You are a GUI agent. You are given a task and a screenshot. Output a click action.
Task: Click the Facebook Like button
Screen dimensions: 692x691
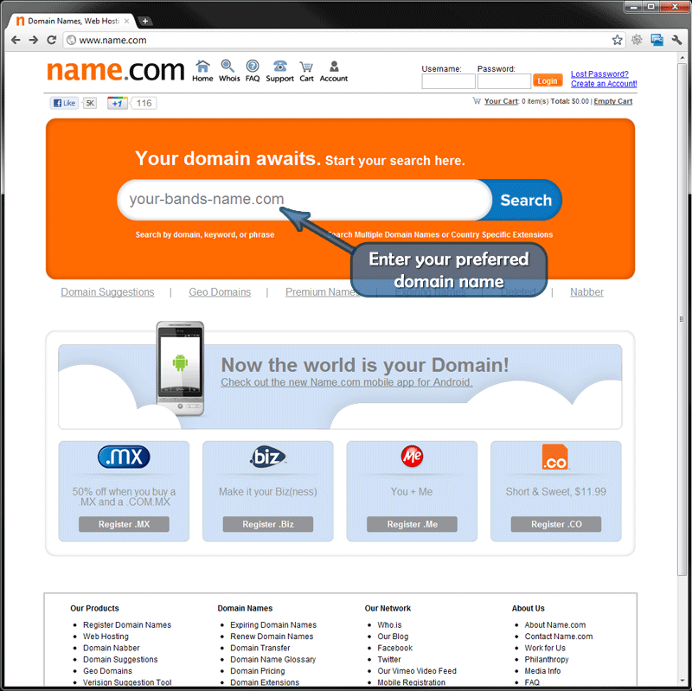tap(65, 103)
